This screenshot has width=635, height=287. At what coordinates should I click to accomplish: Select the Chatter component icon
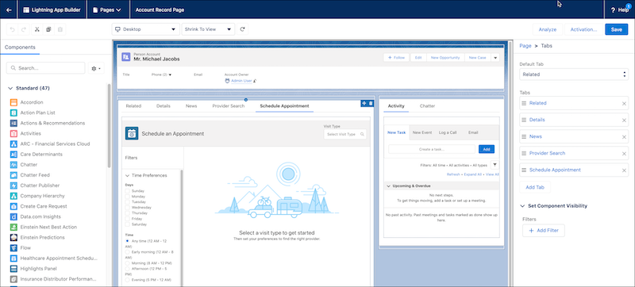[13, 165]
